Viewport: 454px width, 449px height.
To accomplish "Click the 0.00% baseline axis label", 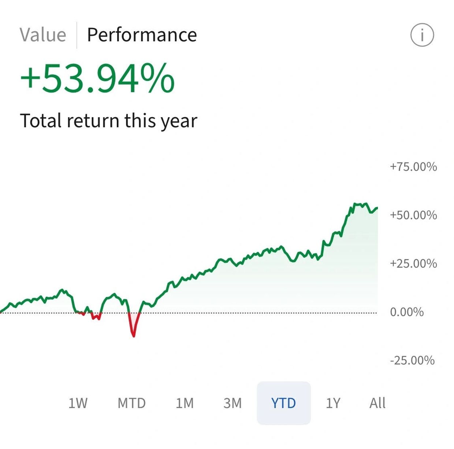I will coord(407,312).
